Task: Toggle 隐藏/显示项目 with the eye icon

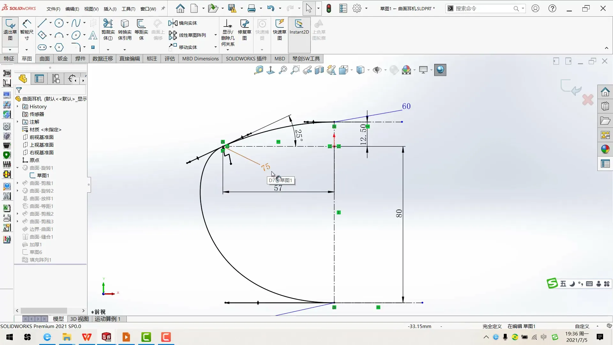Action: 378,70
